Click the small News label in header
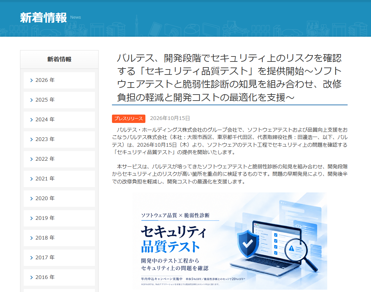This screenshot has height=292, width=371. (76, 17)
